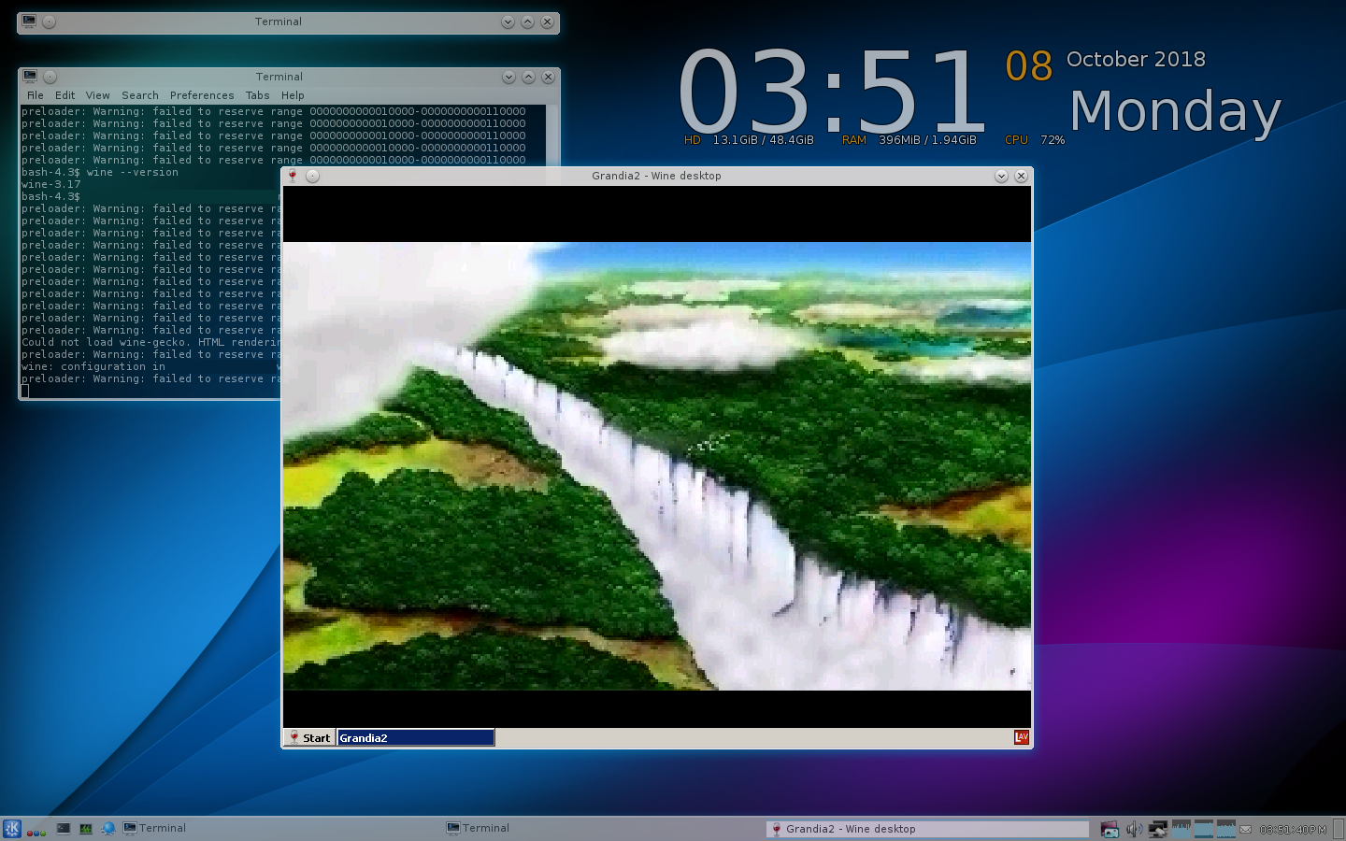The width and height of the screenshot is (1346, 841).
Task: Open the Help menu in Terminal
Action: pos(293,95)
